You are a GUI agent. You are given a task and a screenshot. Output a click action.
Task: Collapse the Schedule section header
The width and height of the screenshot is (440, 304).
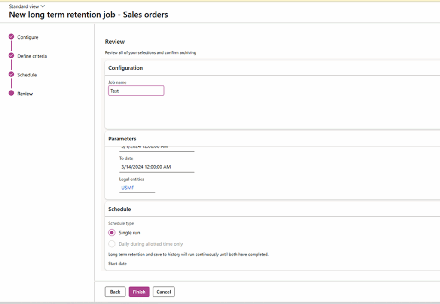[119, 209]
